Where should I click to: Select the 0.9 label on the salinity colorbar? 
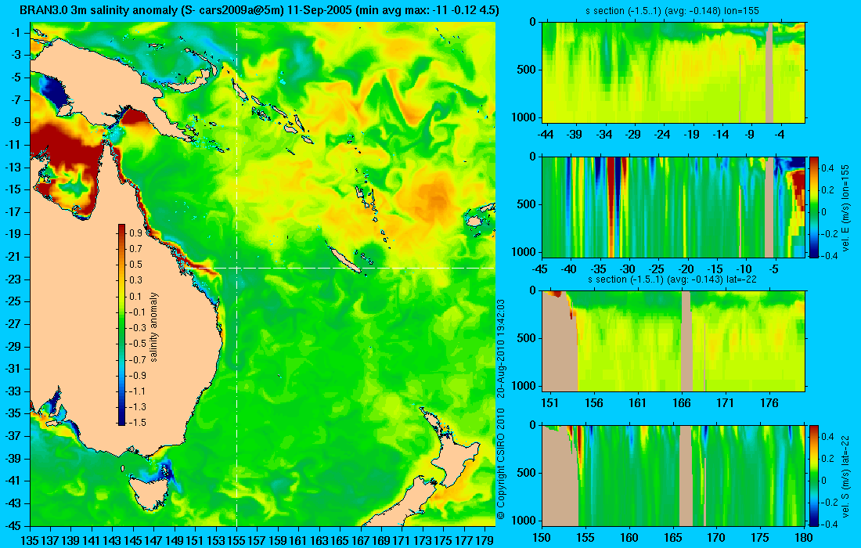pyautogui.click(x=135, y=233)
